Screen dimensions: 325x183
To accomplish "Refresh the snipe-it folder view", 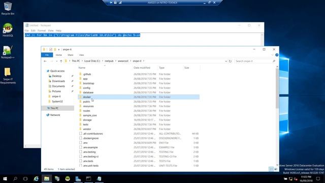I will (230, 61).
